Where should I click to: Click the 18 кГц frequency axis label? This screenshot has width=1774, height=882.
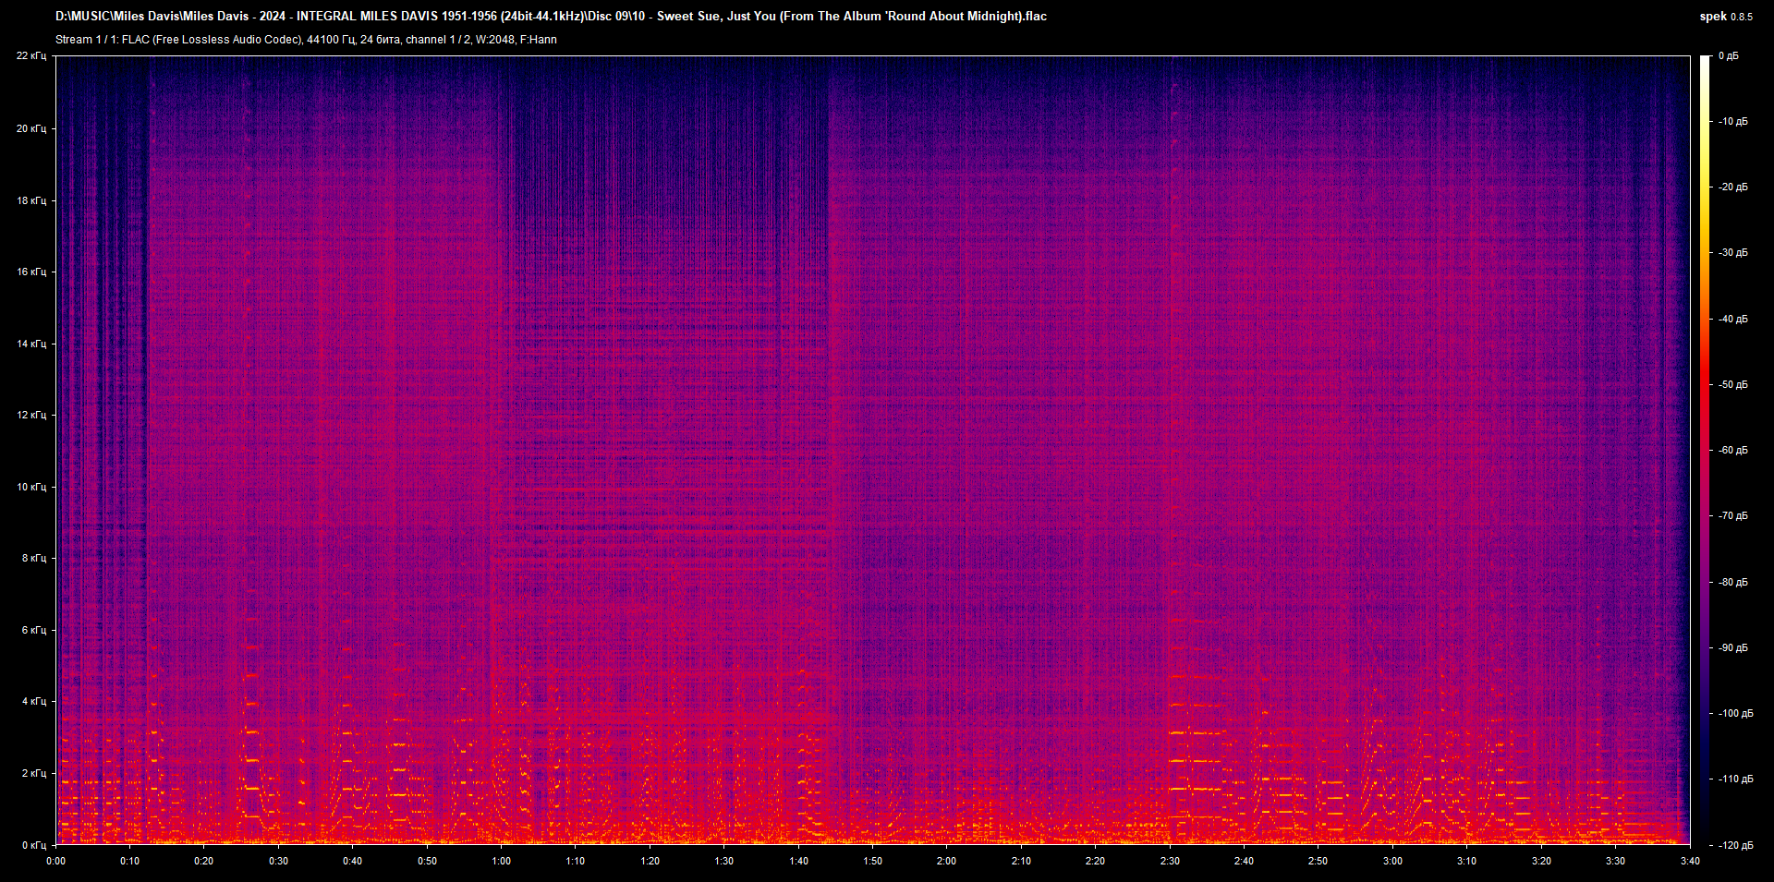pos(31,200)
